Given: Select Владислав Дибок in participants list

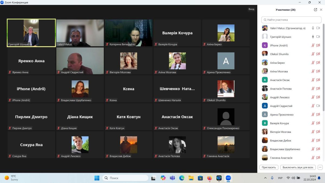Looking at the screenshot, I should [x=281, y=141].
